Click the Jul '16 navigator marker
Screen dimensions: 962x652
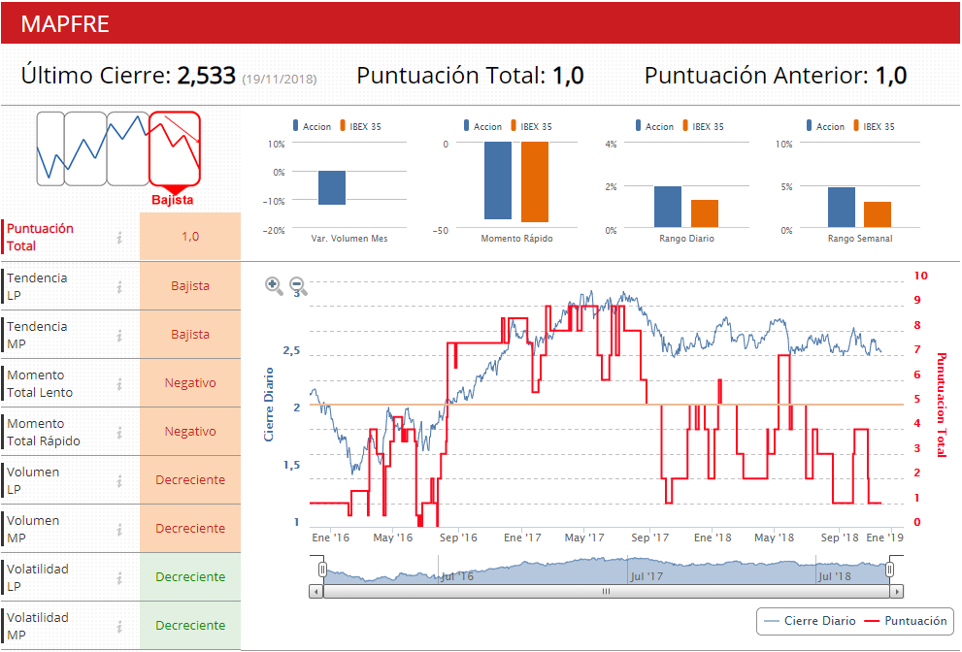tap(457, 576)
